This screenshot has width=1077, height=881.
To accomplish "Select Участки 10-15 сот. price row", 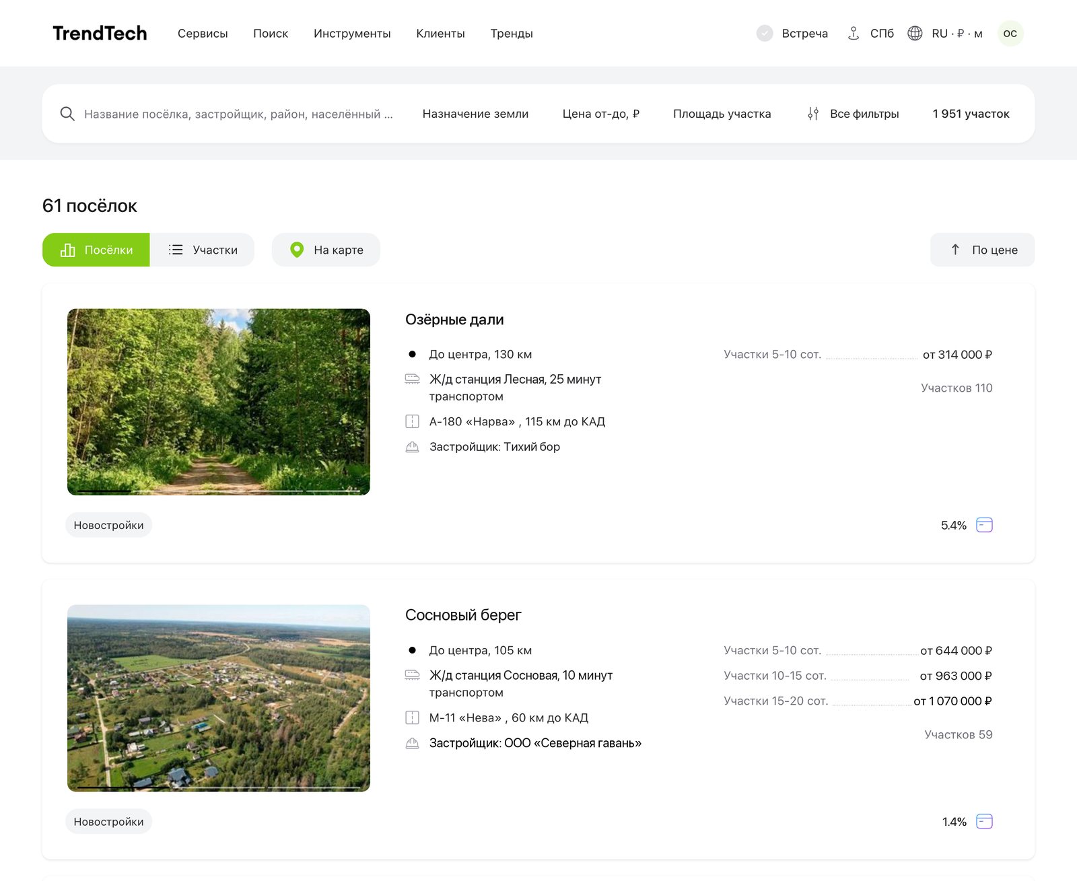I will coord(858,676).
